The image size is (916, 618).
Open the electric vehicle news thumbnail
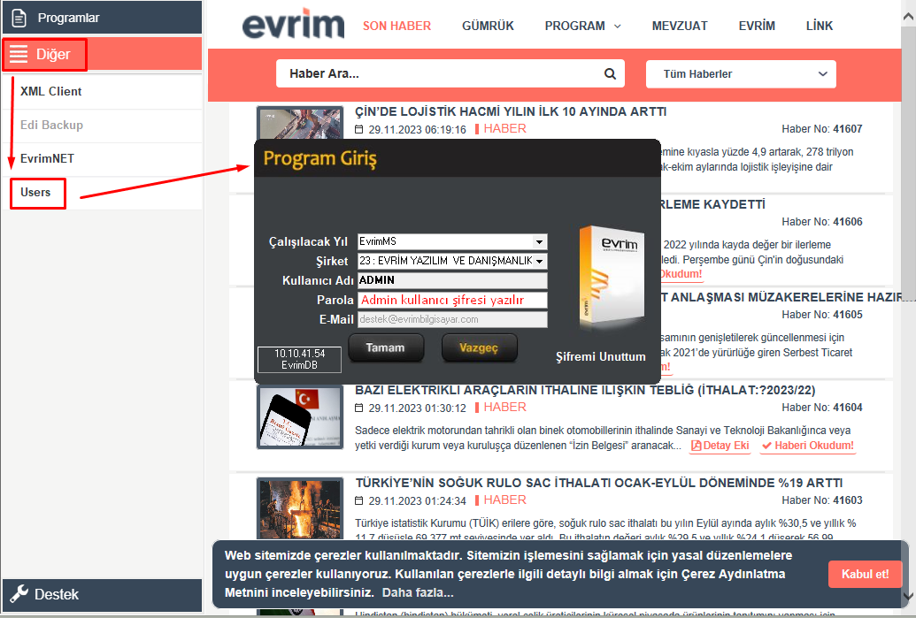point(300,416)
